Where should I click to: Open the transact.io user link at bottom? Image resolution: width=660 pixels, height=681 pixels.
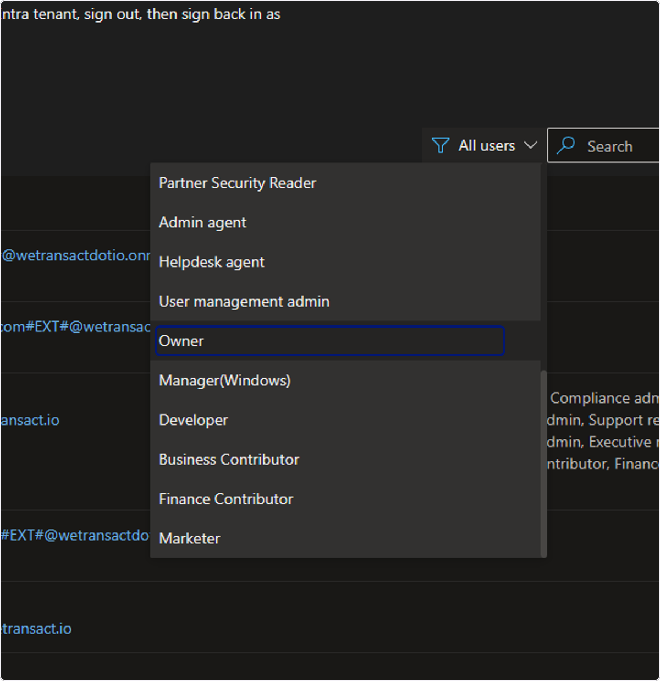click(36, 629)
